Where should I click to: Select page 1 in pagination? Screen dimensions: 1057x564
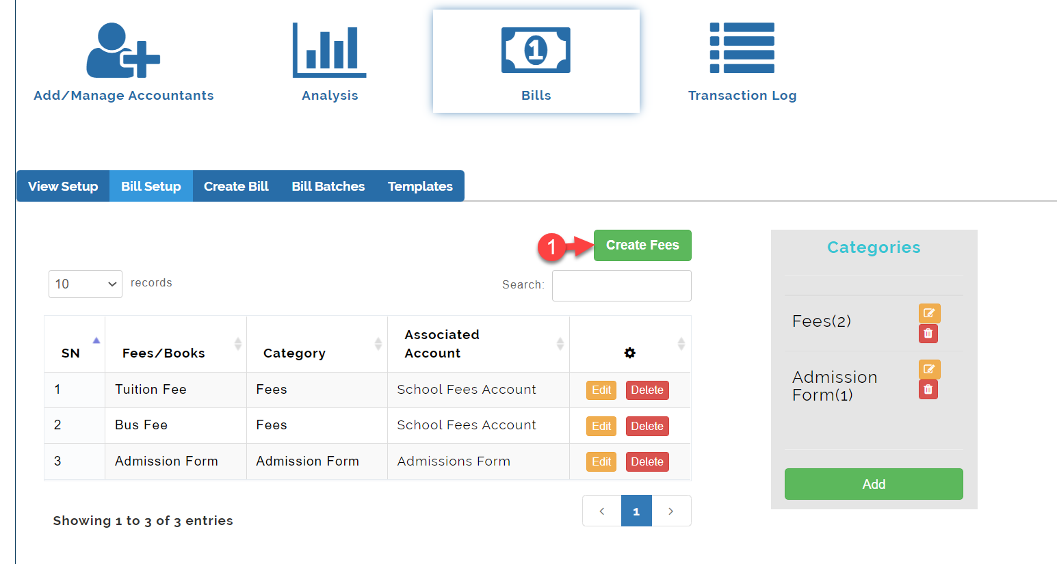(636, 511)
